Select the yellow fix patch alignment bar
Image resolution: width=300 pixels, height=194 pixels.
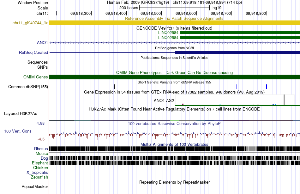[x=175, y=23]
